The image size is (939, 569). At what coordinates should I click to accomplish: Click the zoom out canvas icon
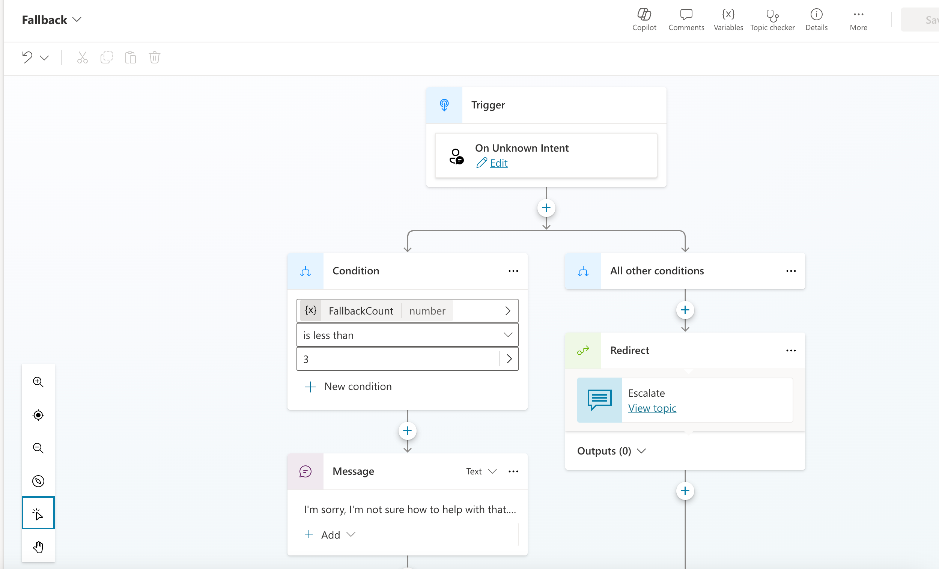38,448
